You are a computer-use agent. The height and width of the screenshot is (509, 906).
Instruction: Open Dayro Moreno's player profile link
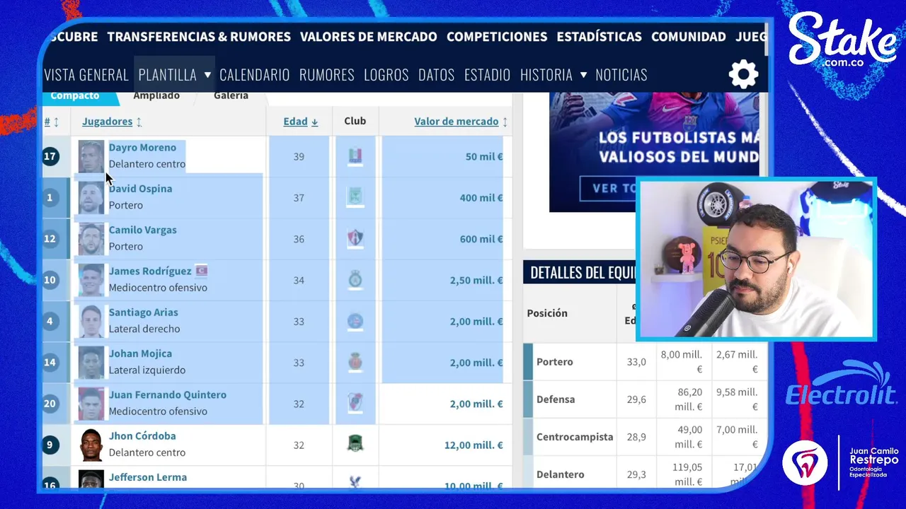click(142, 147)
